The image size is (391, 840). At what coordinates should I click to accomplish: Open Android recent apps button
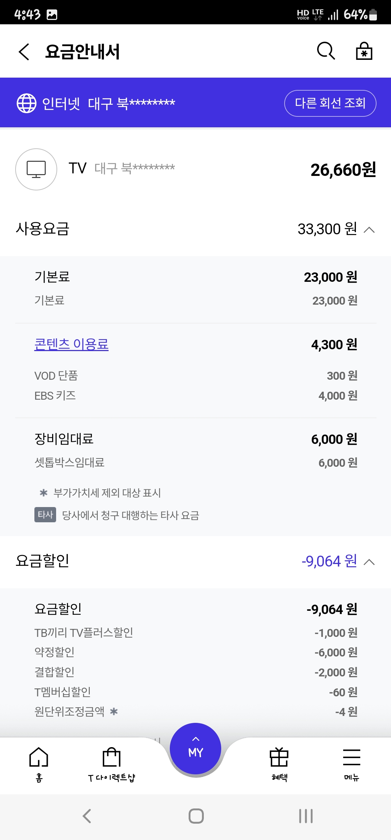(306, 816)
